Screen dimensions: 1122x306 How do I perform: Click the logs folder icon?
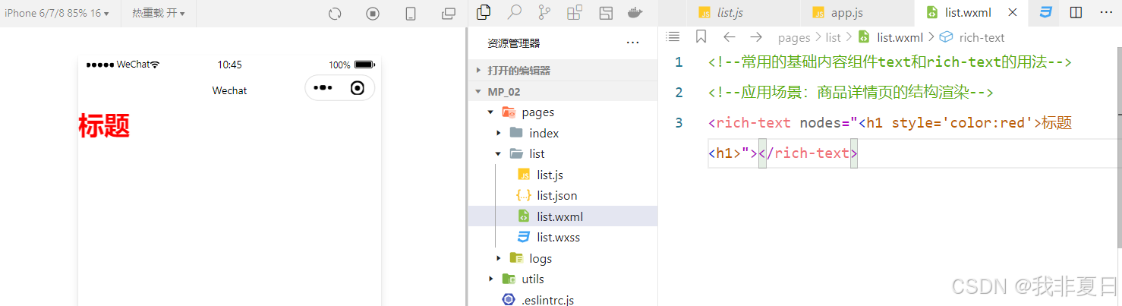pyautogui.click(x=516, y=258)
